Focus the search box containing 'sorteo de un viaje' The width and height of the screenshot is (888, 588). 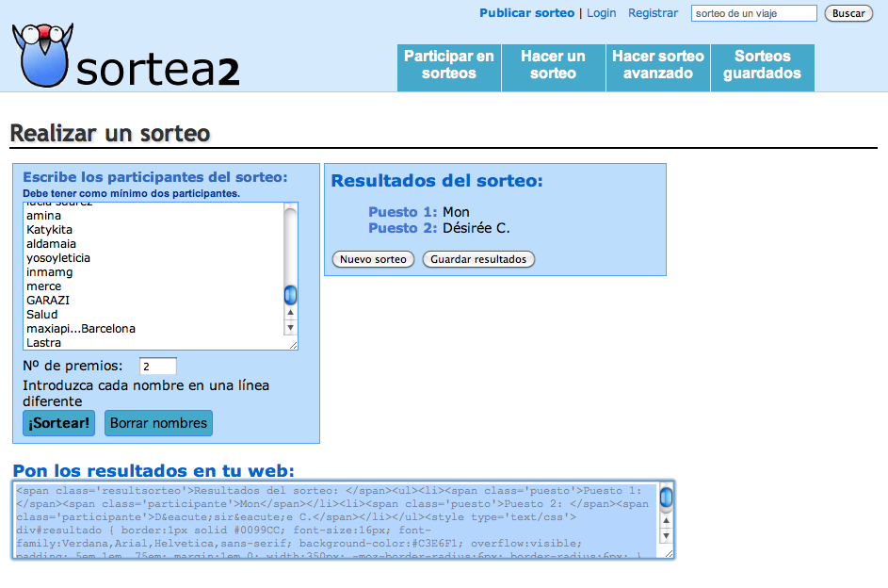pyautogui.click(x=753, y=13)
